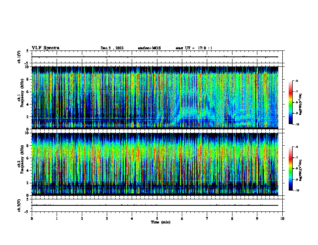The width and height of the screenshot is (318, 245).
Task: Click the "station=MOS" header label
Action: (x=149, y=48)
